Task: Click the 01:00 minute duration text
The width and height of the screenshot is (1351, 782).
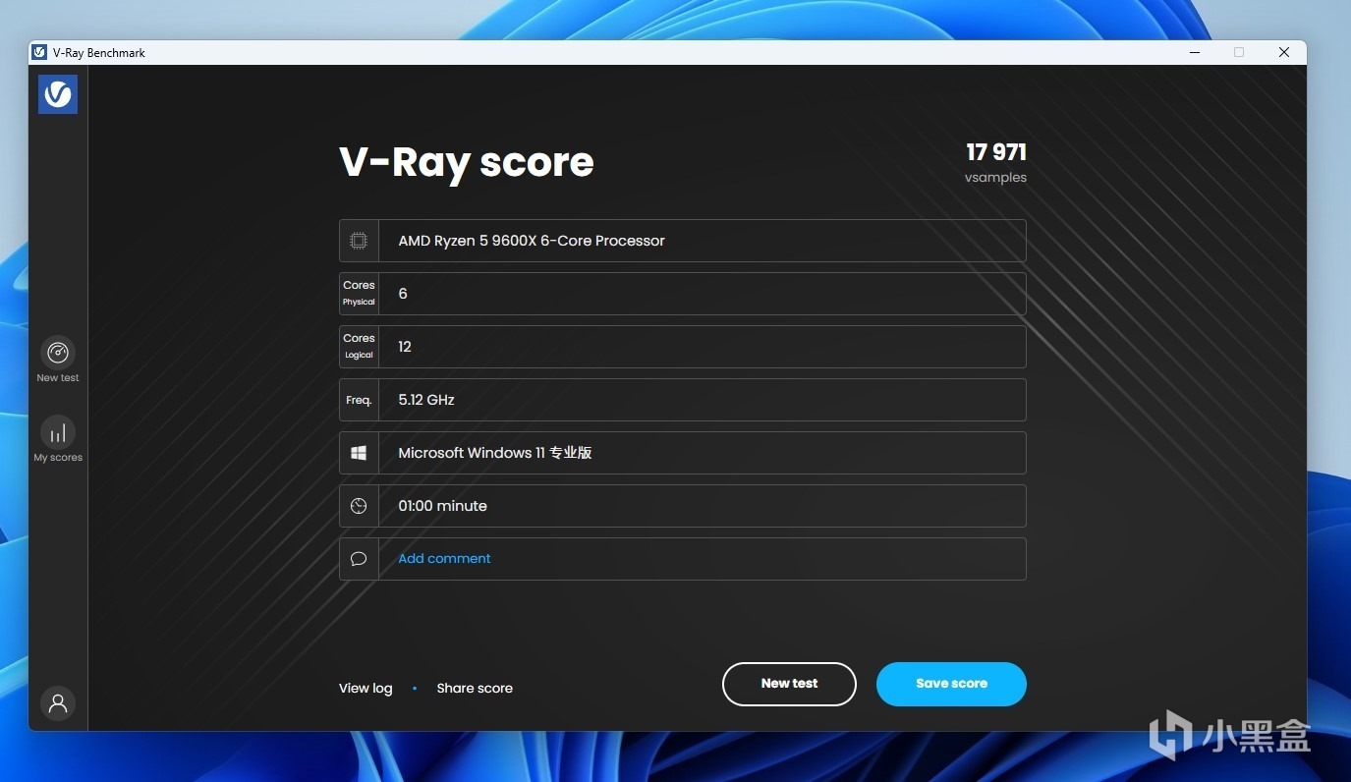Action: (442, 506)
